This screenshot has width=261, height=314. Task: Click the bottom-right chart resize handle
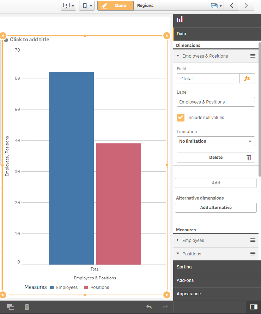[167, 295]
